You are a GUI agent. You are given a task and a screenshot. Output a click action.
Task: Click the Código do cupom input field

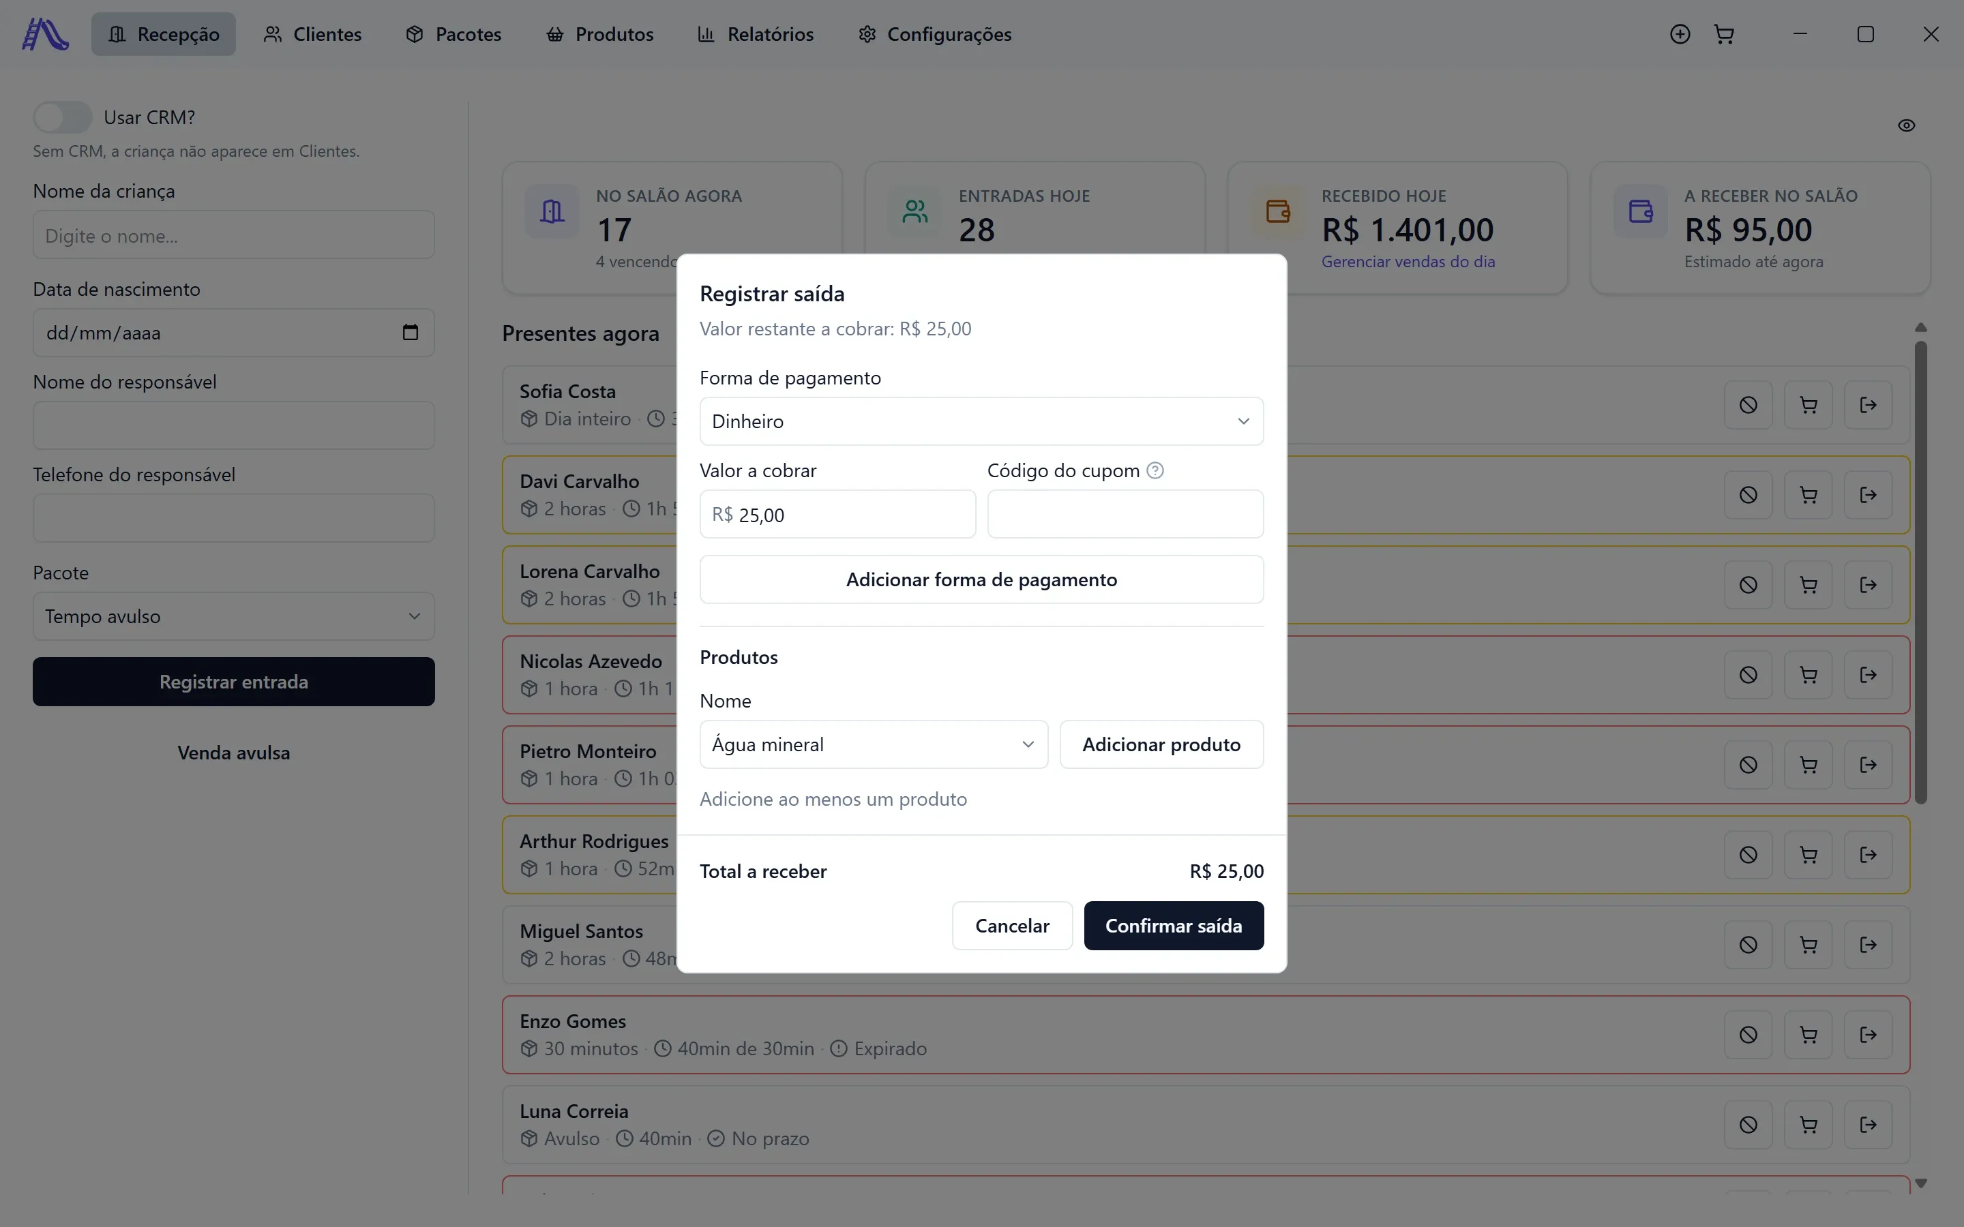click(x=1125, y=515)
